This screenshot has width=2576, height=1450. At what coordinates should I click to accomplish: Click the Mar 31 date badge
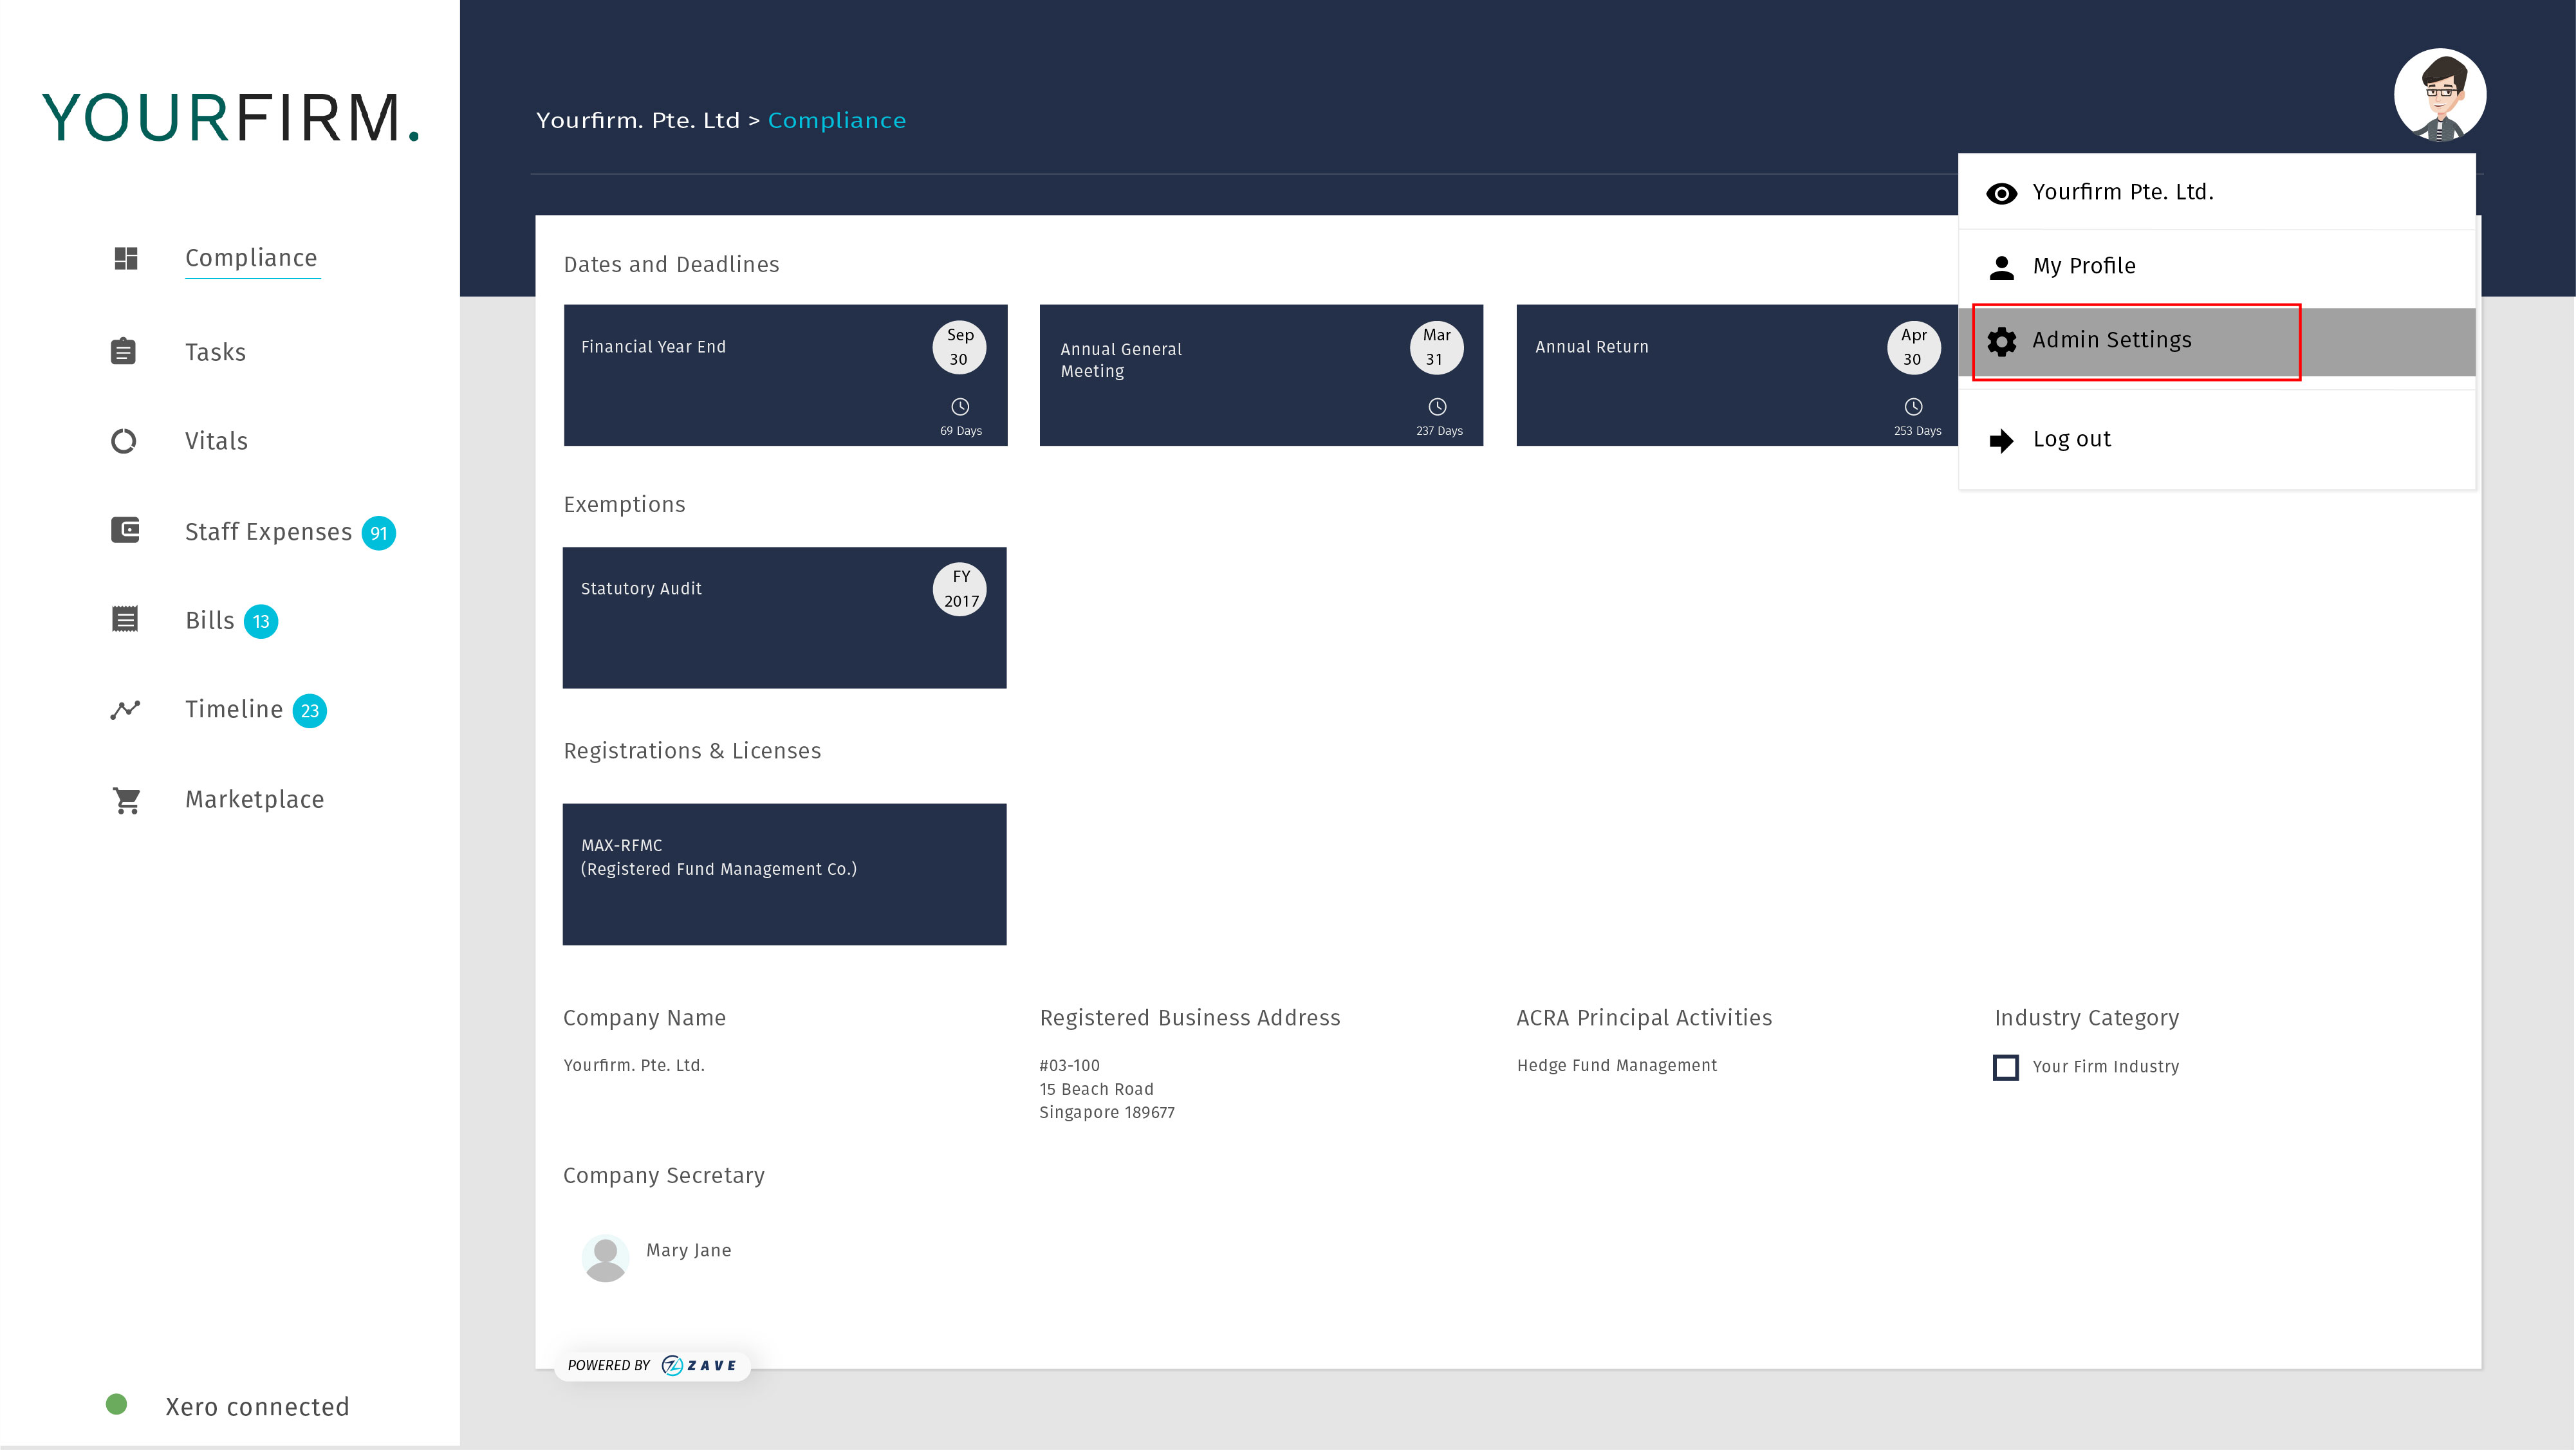pos(1436,347)
